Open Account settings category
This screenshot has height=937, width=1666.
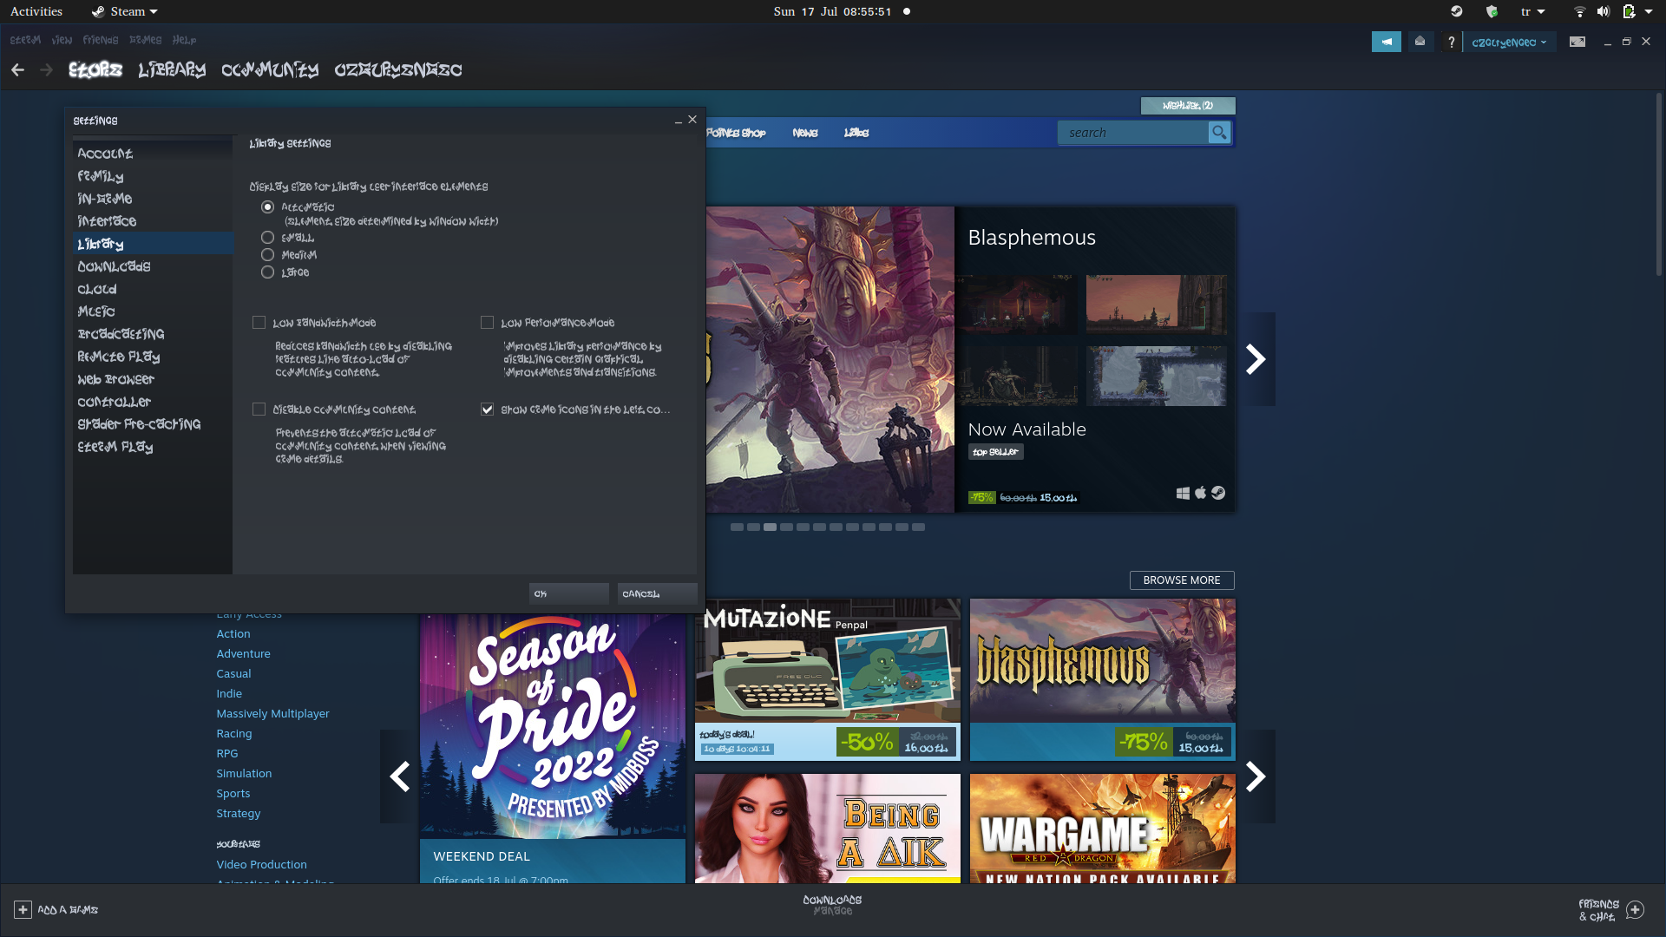coord(153,154)
